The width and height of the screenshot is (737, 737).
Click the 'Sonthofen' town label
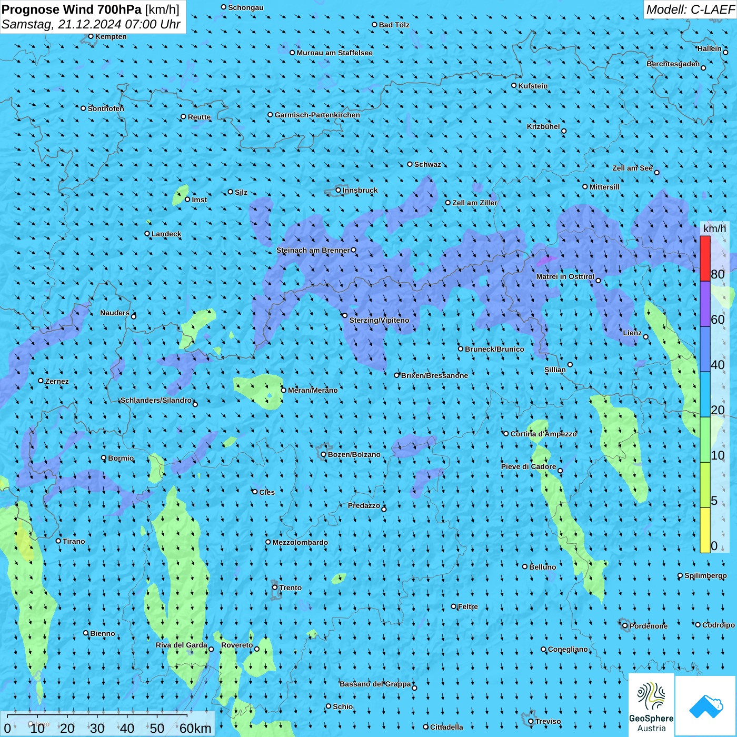(x=106, y=108)
